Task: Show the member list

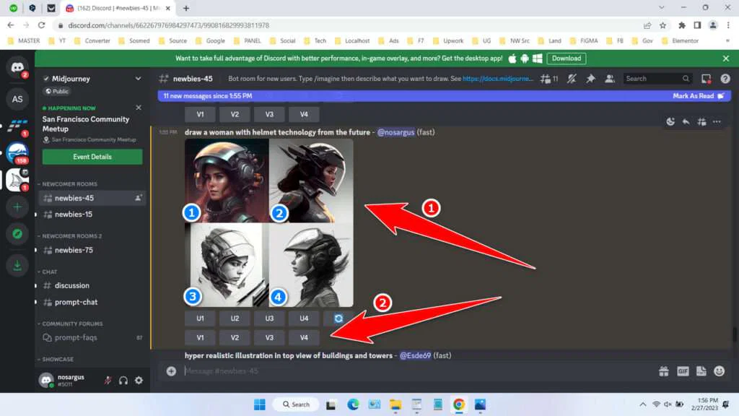Action: [x=611, y=79]
